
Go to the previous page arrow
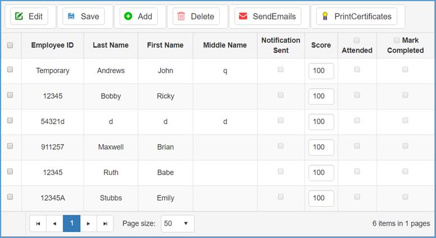(54, 223)
